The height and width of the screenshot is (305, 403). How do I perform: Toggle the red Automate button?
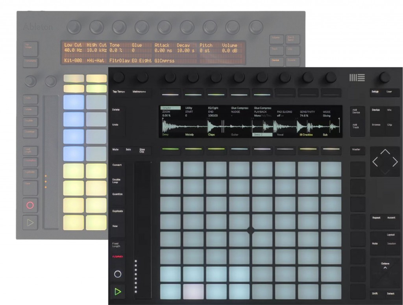(x=117, y=257)
